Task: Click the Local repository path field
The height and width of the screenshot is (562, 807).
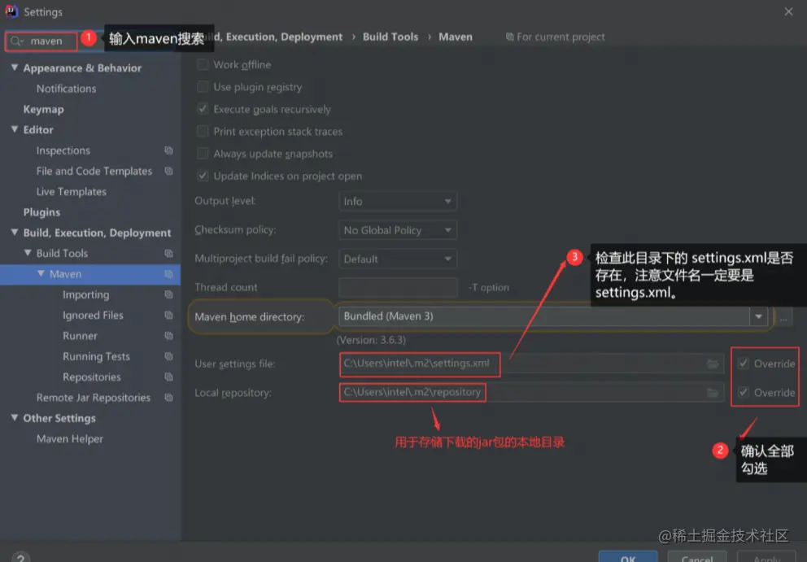Action: pos(531,393)
